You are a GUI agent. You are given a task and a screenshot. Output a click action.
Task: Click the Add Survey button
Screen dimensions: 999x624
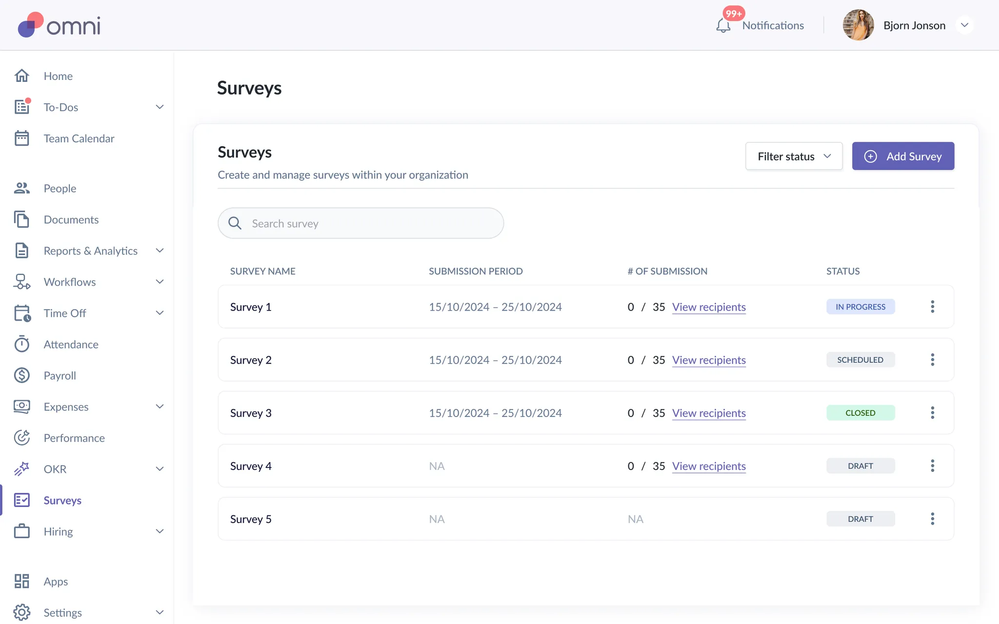coord(903,156)
